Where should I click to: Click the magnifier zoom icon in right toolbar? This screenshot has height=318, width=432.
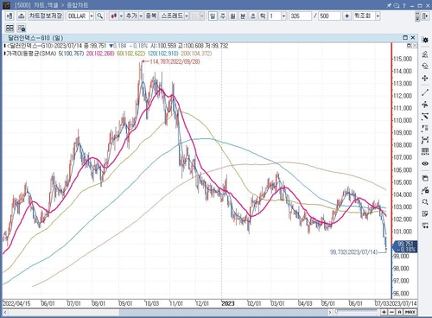[425, 201]
